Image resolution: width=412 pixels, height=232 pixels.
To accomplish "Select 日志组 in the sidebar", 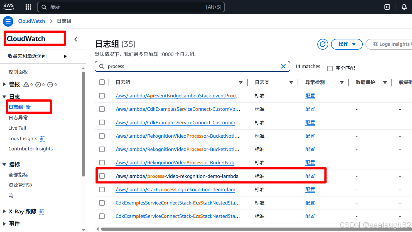I will 16,107.
